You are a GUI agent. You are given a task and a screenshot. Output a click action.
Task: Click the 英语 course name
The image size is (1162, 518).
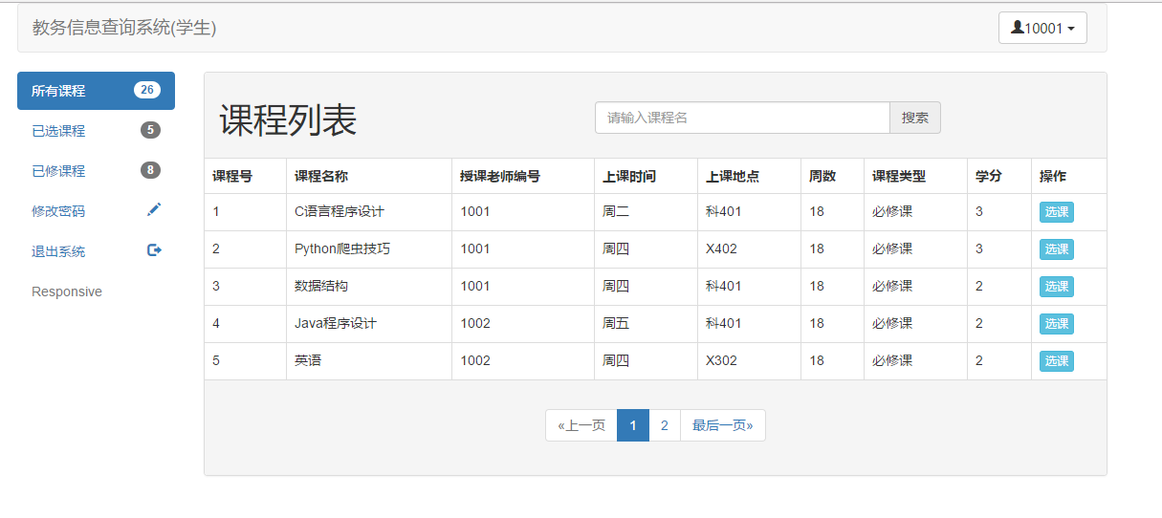click(x=308, y=361)
